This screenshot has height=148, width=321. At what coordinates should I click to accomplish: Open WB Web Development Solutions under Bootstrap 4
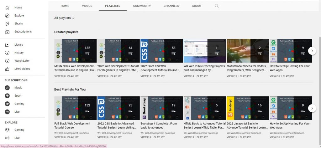(158, 133)
